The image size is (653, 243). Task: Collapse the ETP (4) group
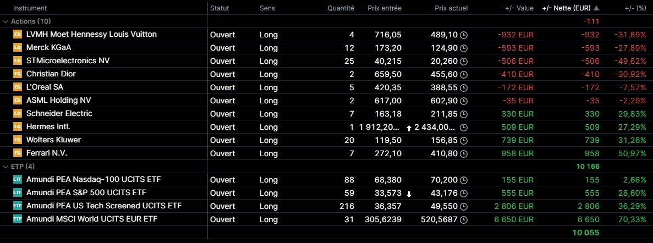tap(6, 166)
